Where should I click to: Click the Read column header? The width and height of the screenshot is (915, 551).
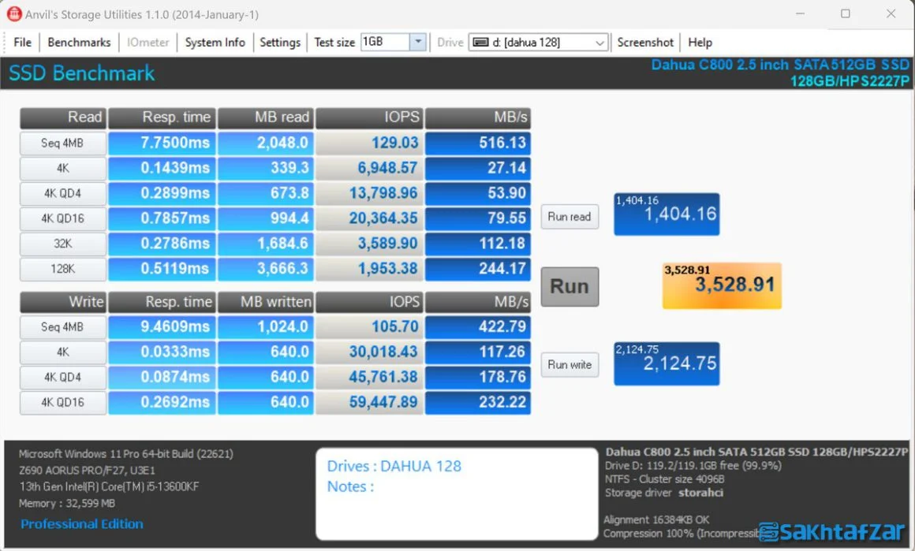[x=62, y=117]
